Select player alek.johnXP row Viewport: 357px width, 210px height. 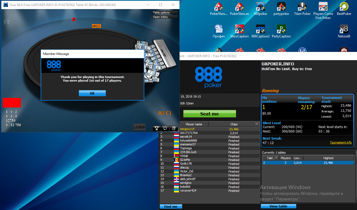pos(209,179)
